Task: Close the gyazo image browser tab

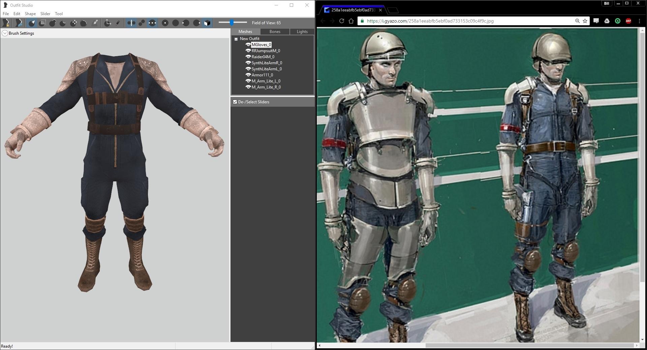Action: pyautogui.click(x=380, y=10)
